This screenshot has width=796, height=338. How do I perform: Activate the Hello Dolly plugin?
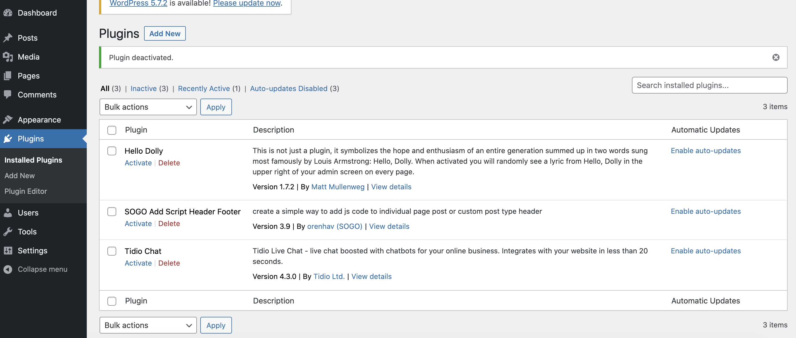click(x=138, y=163)
